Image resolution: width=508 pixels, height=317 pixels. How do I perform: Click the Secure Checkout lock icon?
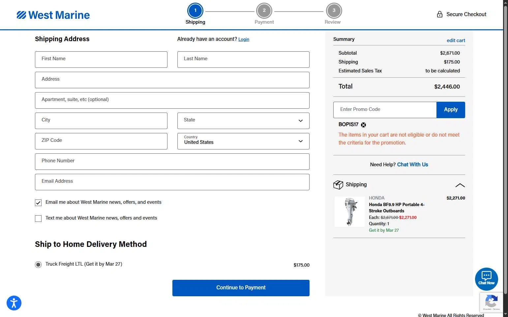coord(439,14)
